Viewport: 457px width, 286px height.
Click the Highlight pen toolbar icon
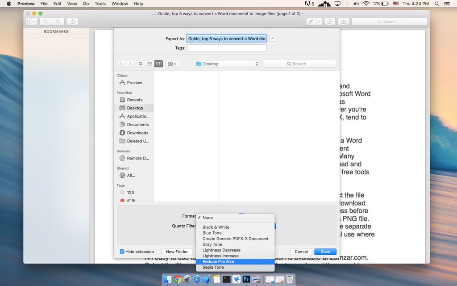[x=311, y=21]
